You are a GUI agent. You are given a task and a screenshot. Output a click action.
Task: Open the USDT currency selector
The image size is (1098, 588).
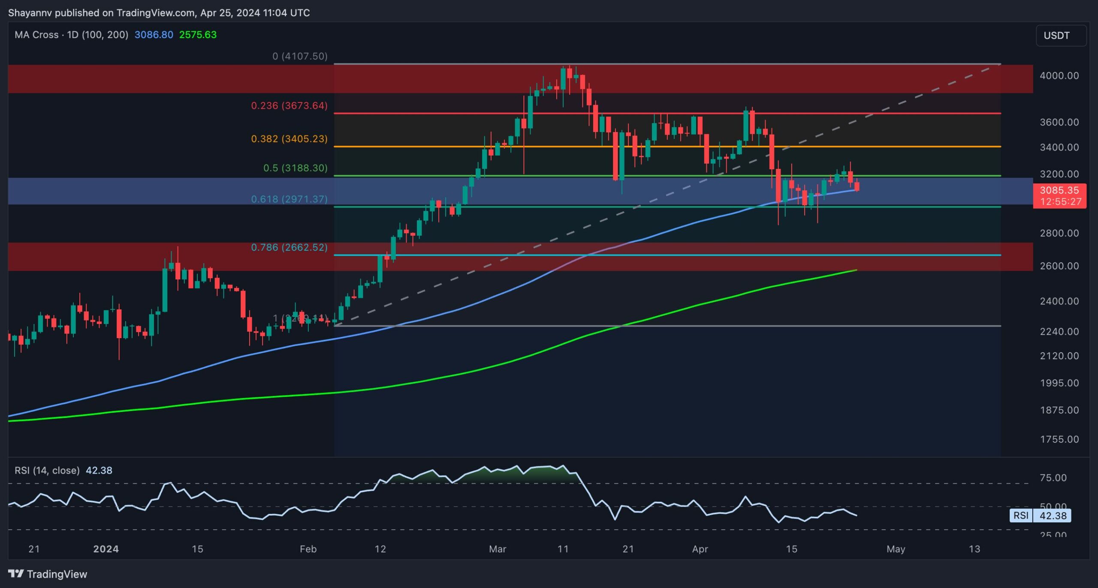pyautogui.click(x=1060, y=36)
